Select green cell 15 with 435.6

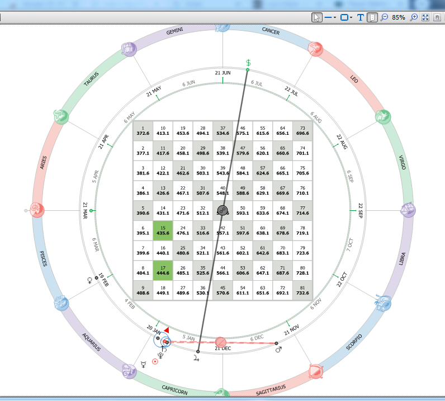[x=163, y=230]
